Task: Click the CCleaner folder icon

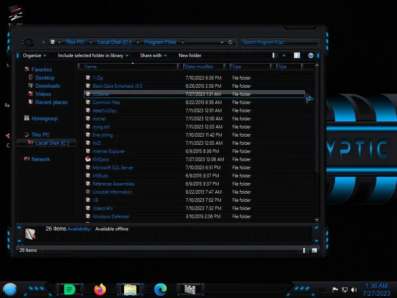Action: (88, 94)
